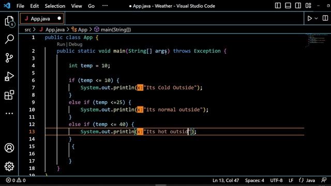Click the opening brace on line 15
This screenshot has height=186, width=331.
point(73,146)
